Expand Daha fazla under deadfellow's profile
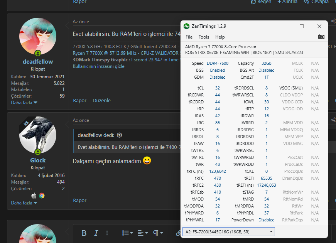The image size is (336, 243). click(24, 103)
